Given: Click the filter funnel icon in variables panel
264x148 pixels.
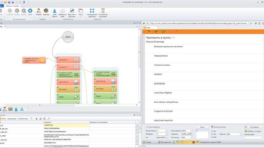Looking at the screenshot, I should (x=31, y=119).
